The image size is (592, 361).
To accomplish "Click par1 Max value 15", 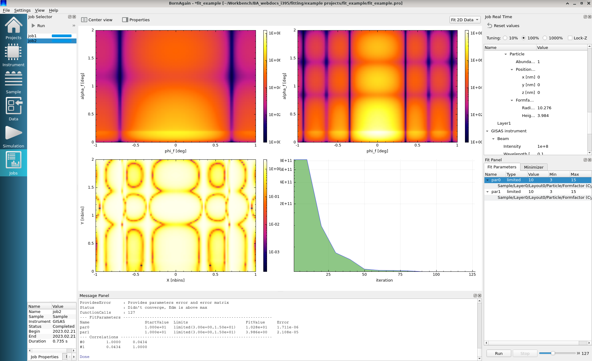I will coord(573,192).
